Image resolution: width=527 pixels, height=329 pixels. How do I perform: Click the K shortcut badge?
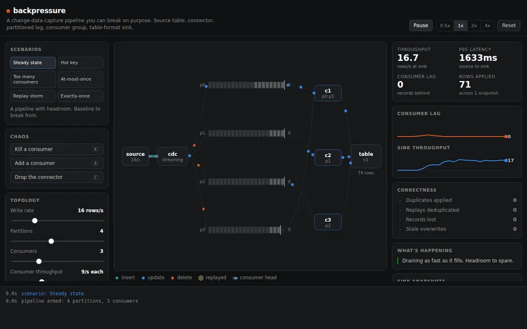(x=96, y=149)
